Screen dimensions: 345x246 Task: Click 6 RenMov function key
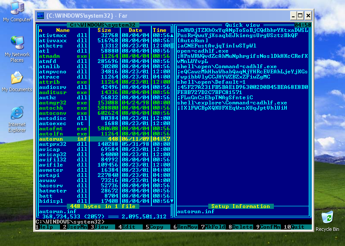[x=185, y=227]
